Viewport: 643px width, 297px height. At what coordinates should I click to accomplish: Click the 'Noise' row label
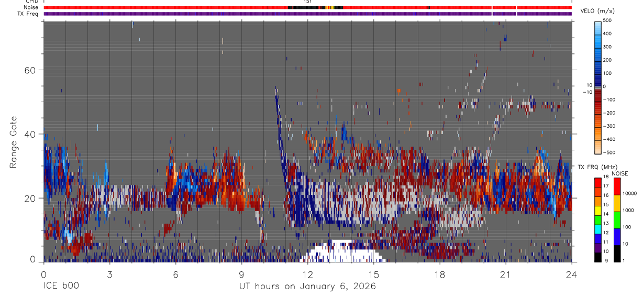tap(31, 7)
